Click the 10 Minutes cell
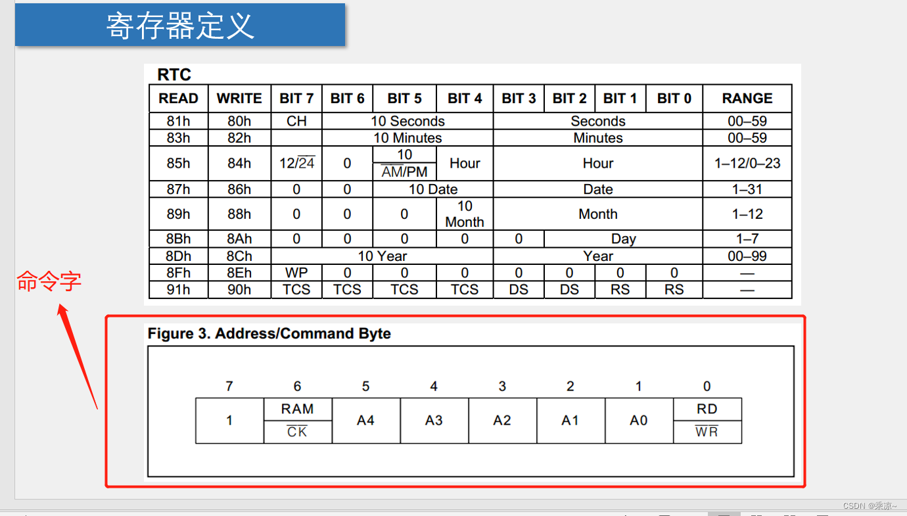The height and width of the screenshot is (516, 907). [407, 138]
